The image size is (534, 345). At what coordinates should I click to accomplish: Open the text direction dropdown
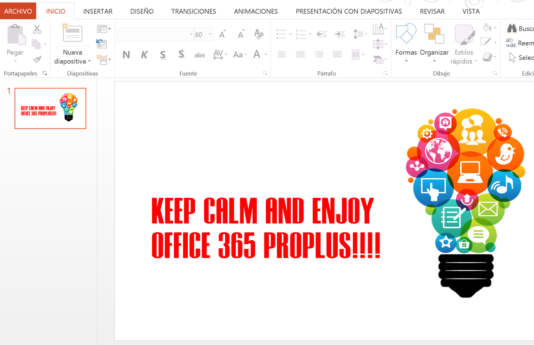click(379, 29)
